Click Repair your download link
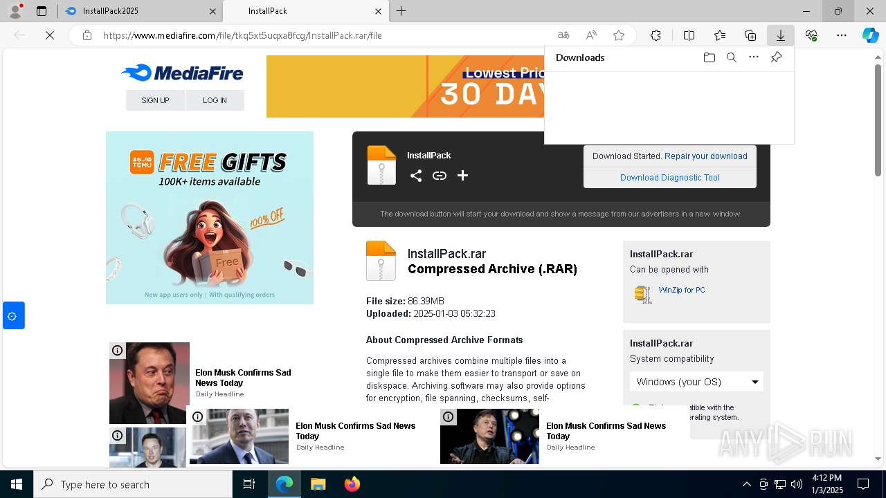Image resolution: width=886 pixels, height=498 pixels. pos(706,156)
